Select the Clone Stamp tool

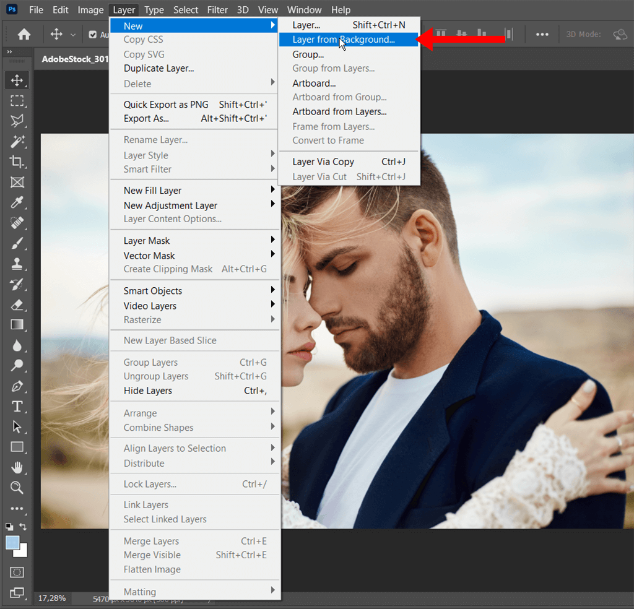click(x=17, y=264)
